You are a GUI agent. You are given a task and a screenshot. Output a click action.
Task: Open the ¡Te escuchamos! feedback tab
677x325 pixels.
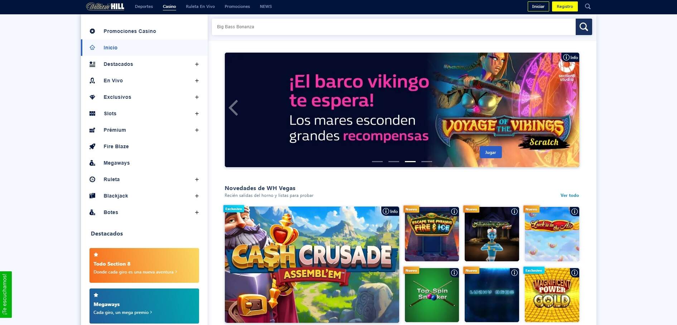tap(6, 295)
